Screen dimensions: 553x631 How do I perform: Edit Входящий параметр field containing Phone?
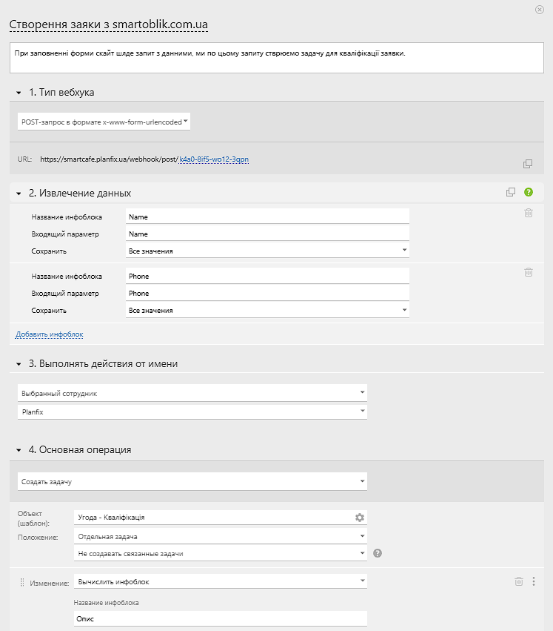click(x=267, y=294)
